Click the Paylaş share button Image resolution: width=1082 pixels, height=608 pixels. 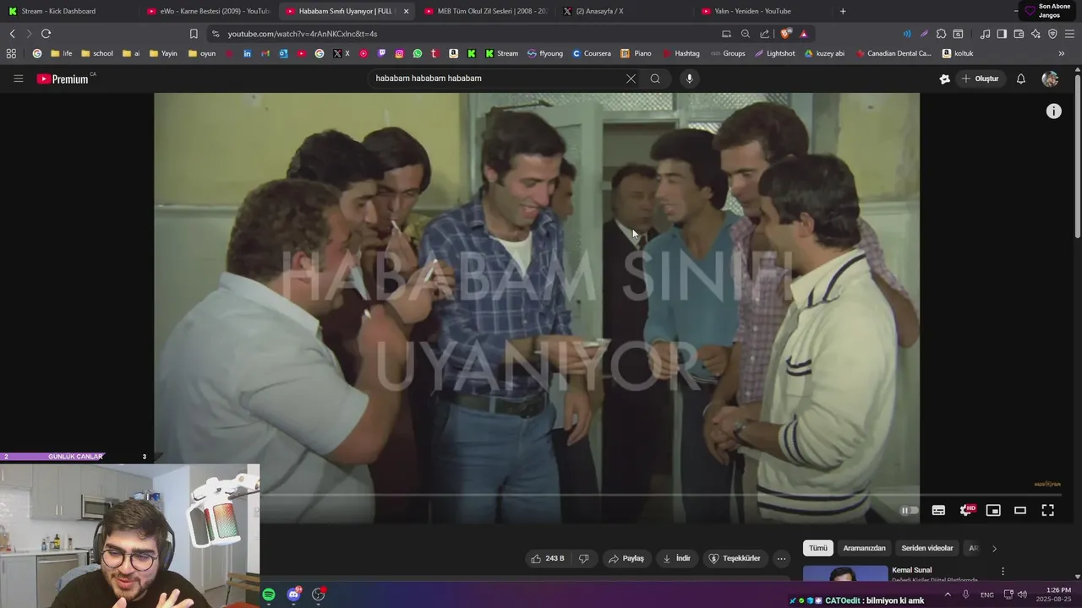pos(626,558)
